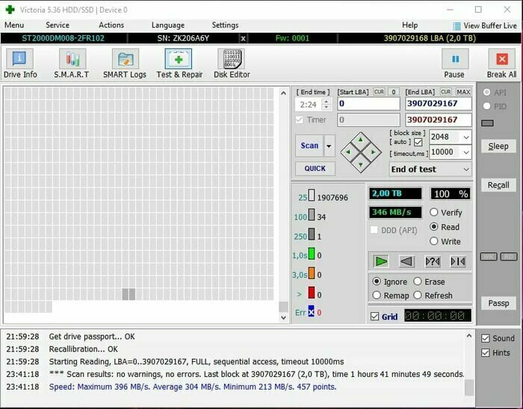Select the Ignore radio option
523x409 pixels.
[x=377, y=281]
